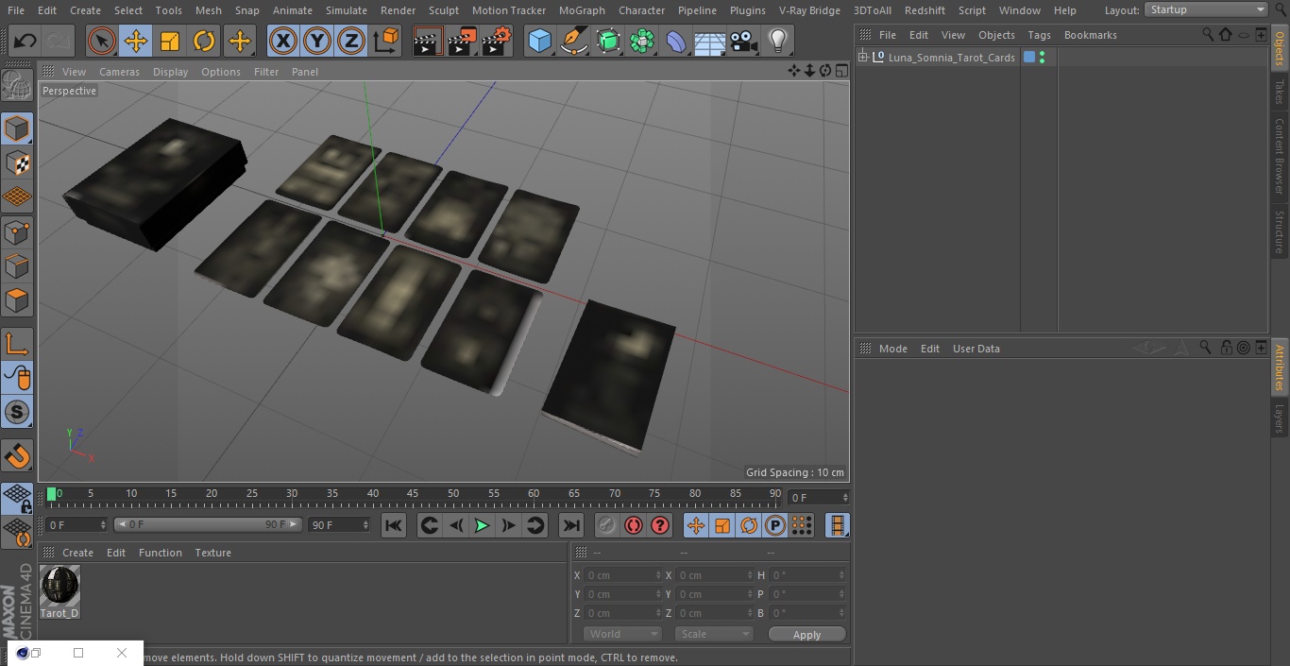Add a Cube primitive object
This screenshot has width=1290, height=666.
(539, 41)
